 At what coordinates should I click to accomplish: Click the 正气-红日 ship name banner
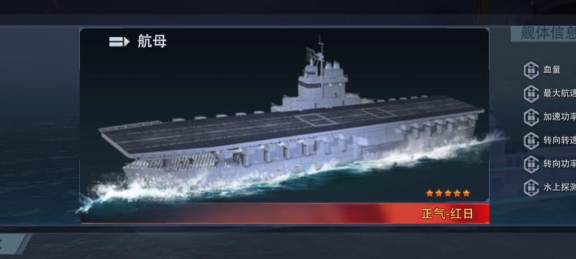click(447, 214)
